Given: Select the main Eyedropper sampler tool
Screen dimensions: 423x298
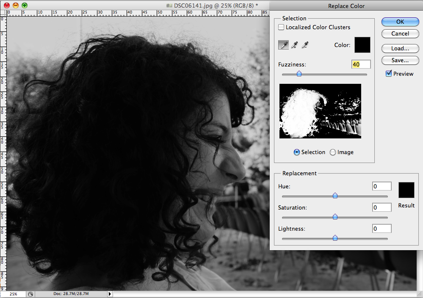Looking at the screenshot, I should coord(283,44).
